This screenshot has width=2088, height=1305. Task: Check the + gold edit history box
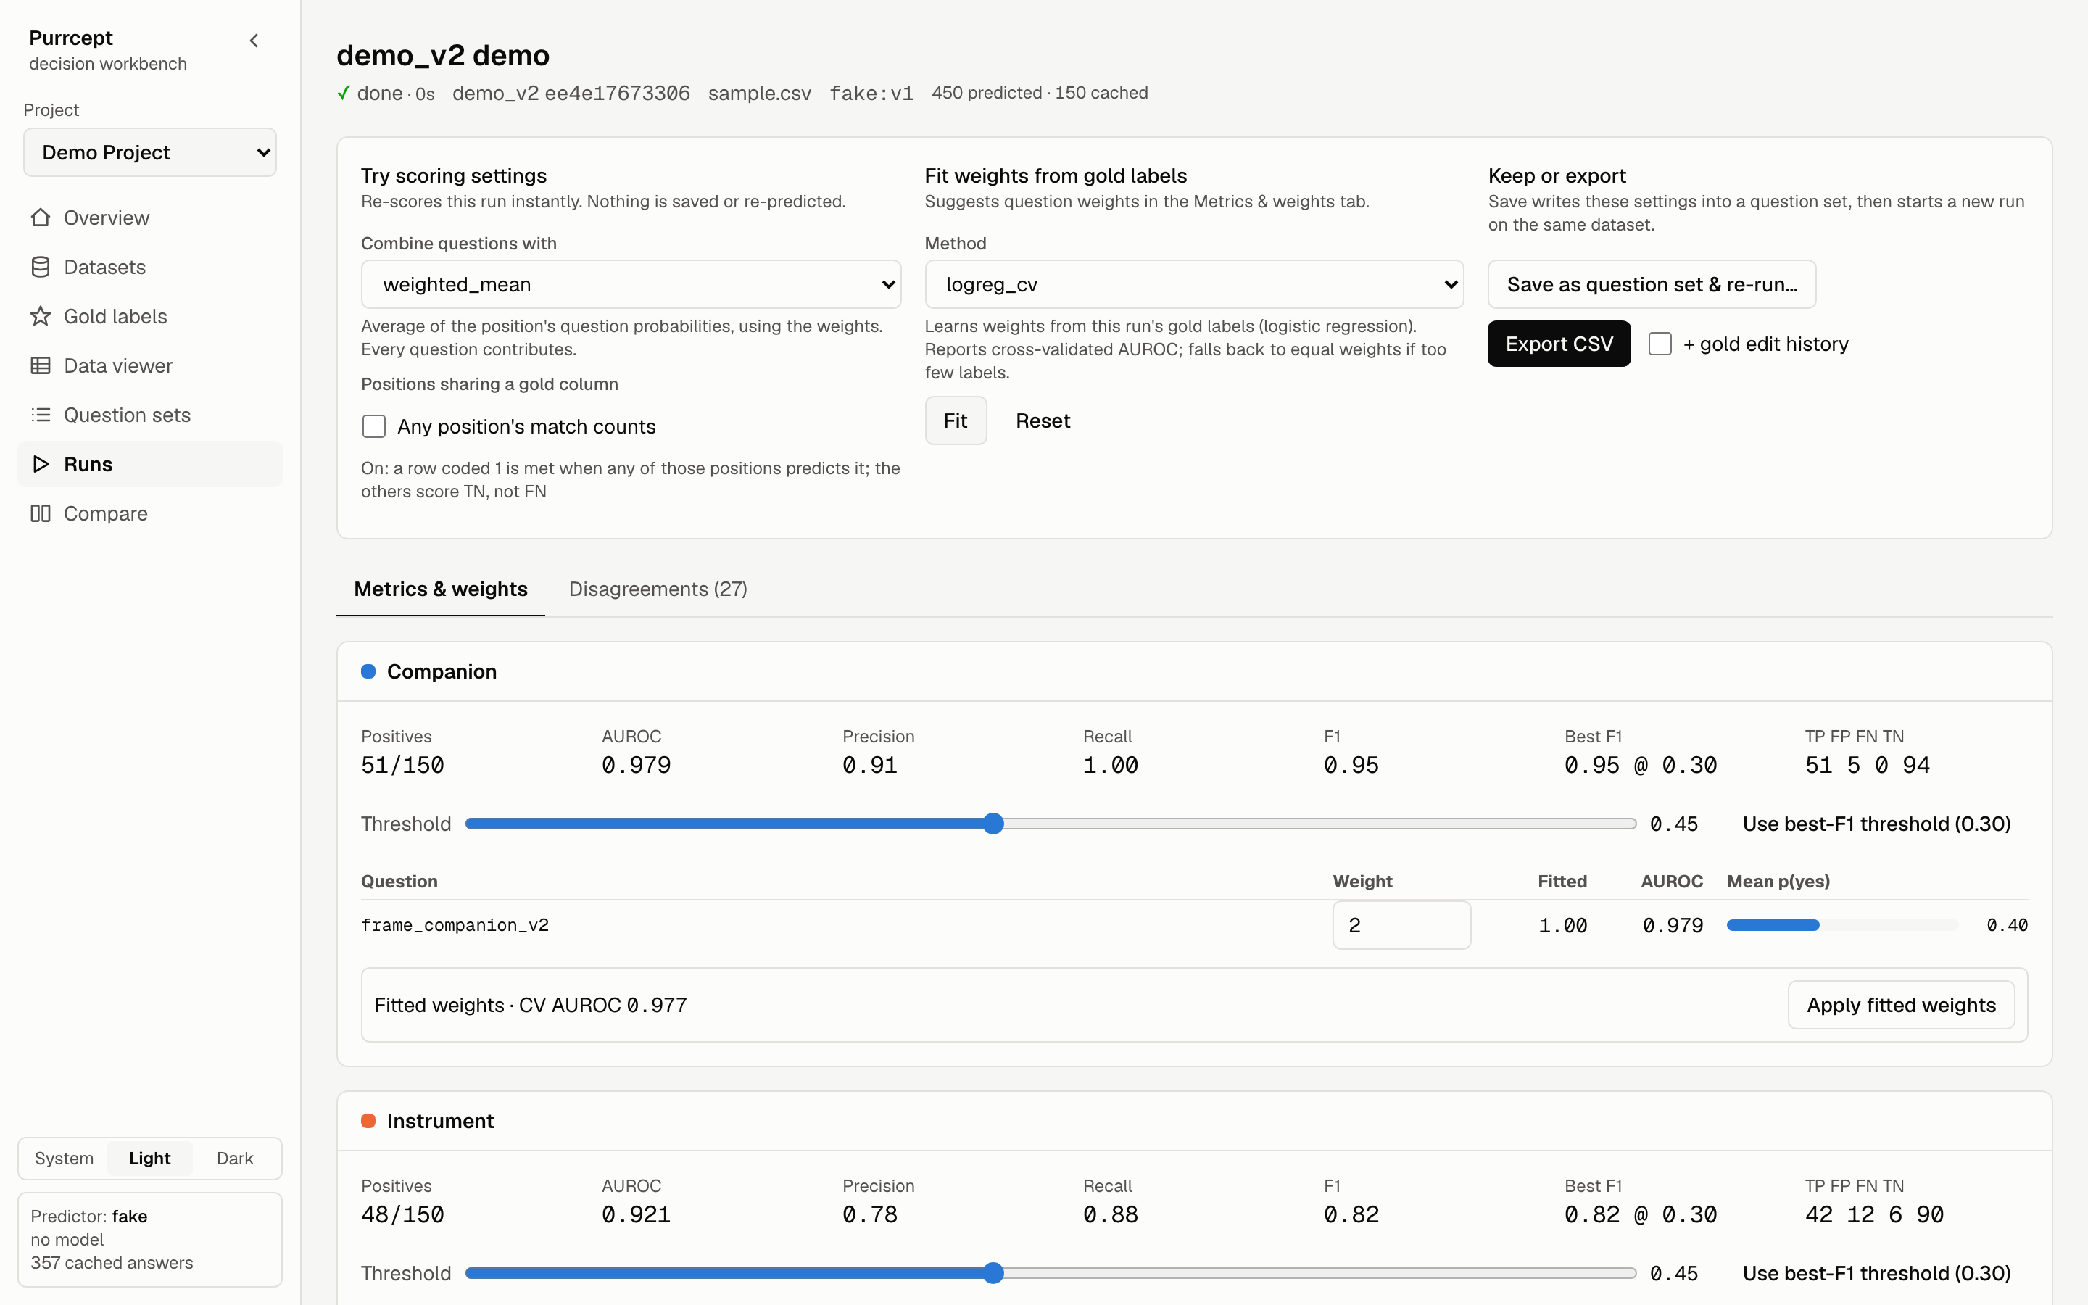1660,344
